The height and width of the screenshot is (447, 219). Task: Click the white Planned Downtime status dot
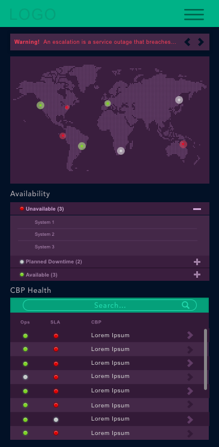tap(22, 262)
